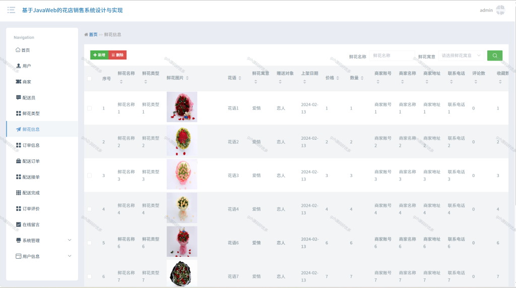Viewport: 516px width, 288px height.
Task: Open flower image thumbnail in row 3
Action: 182,175
